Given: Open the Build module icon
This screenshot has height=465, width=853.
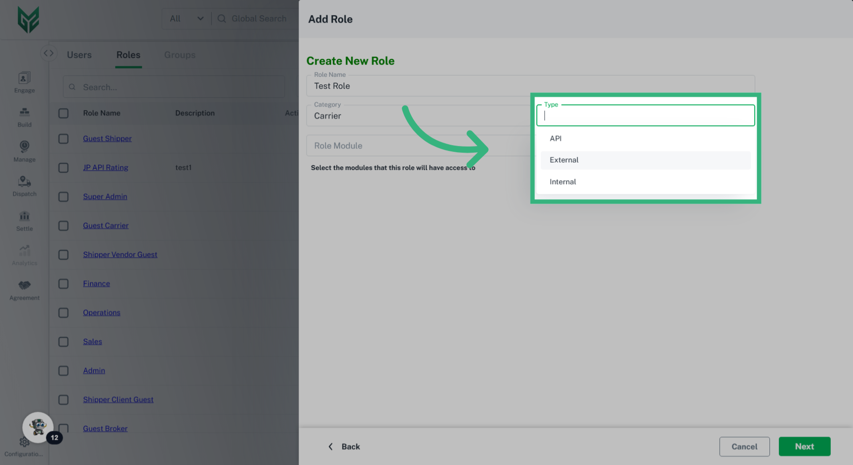Looking at the screenshot, I should [x=24, y=117].
